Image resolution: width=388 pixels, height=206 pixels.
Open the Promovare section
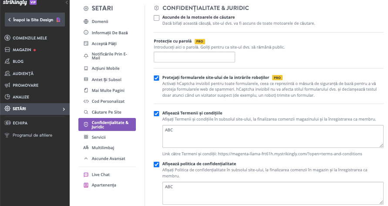click(26, 85)
